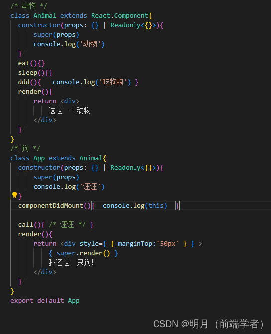The height and width of the screenshot is (334, 271).
Task: Click the lightbulb quick-fix icon
Action: tap(14, 195)
